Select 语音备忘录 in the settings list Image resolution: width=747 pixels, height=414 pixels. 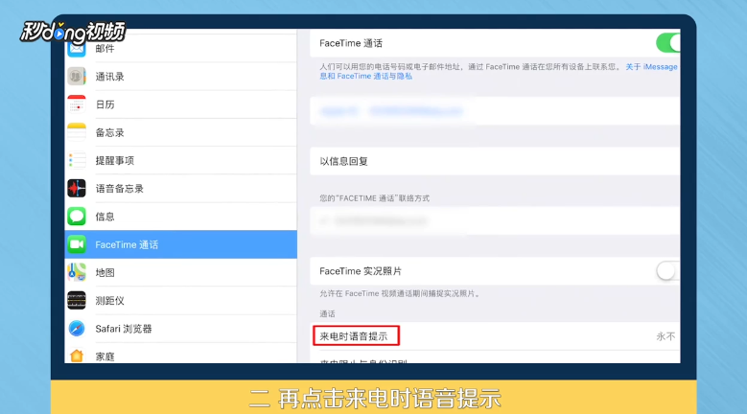[x=180, y=189]
